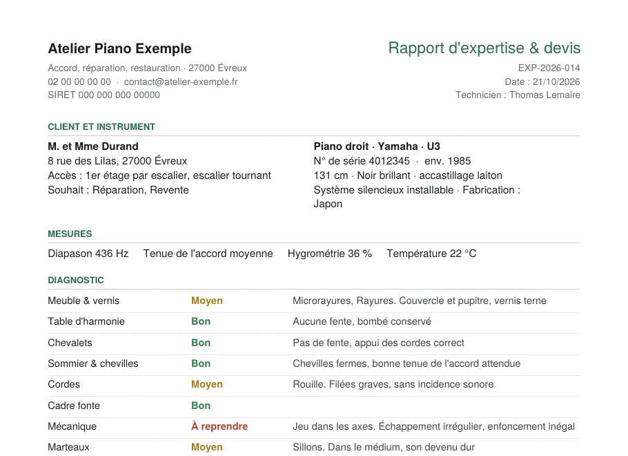Click the 'Rapport d'expertise & devis' heading
This screenshot has height=456, width=628.
click(x=484, y=48)
